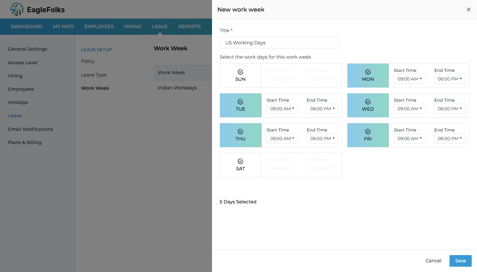The width and height of the screenshot is (477, 272).
Task: Open the MY INFO tab
Action: (x=63, y=27)
